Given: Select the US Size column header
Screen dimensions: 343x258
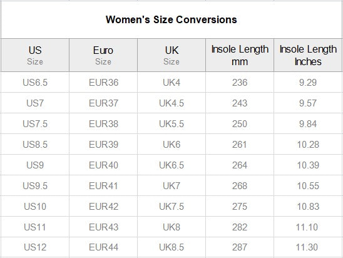Looking at the screenshot, I should [35, 55].
